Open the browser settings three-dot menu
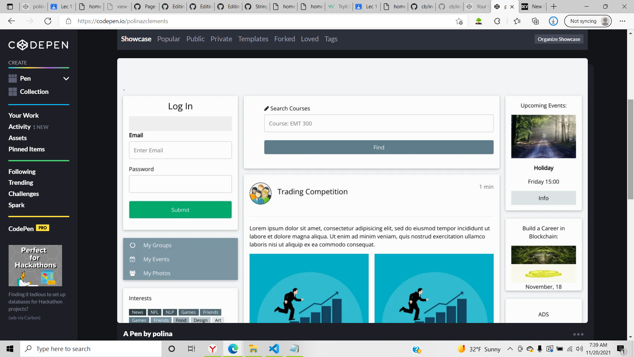The width and height of the screenshot is (634, 357). coord(623,21)
